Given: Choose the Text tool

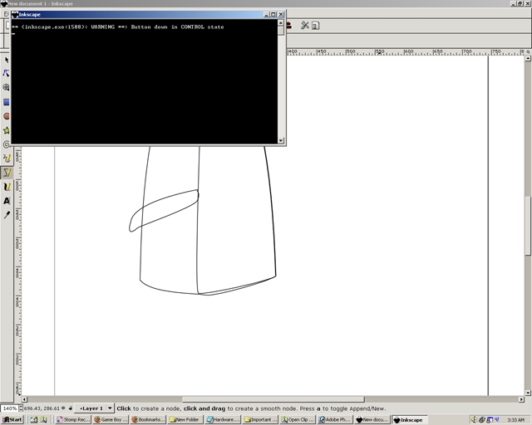Looking at the screenshot, I should 7,201.
